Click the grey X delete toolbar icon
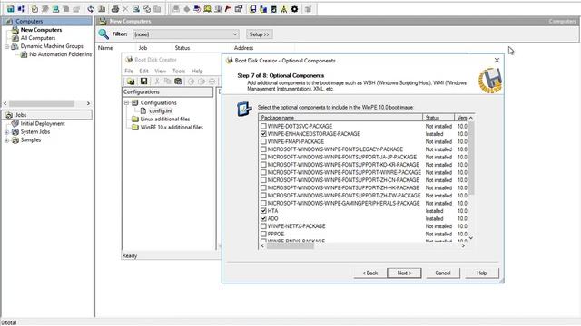Image resolution: width=581 pixels, height=326 pixels. [x=125, y=9]
